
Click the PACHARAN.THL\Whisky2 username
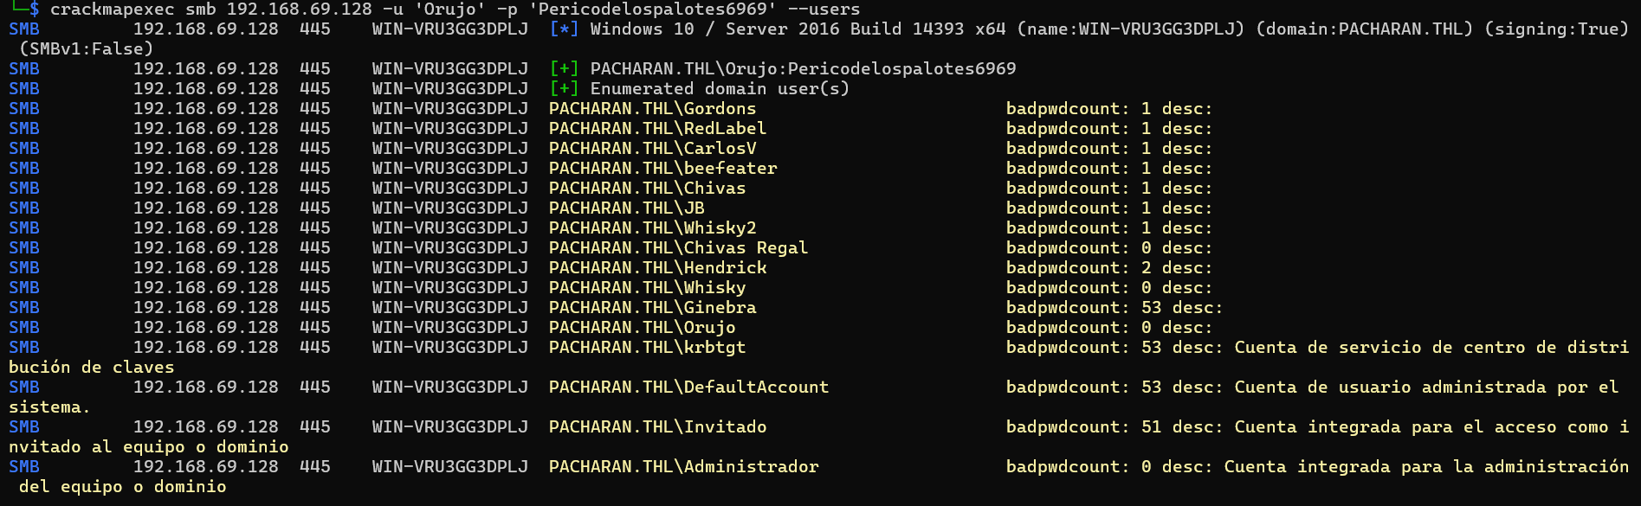point(652,228)
